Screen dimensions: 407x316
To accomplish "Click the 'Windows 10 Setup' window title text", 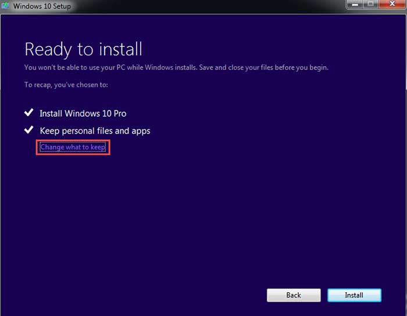I will pyautogui.click(x=42, y=6).
